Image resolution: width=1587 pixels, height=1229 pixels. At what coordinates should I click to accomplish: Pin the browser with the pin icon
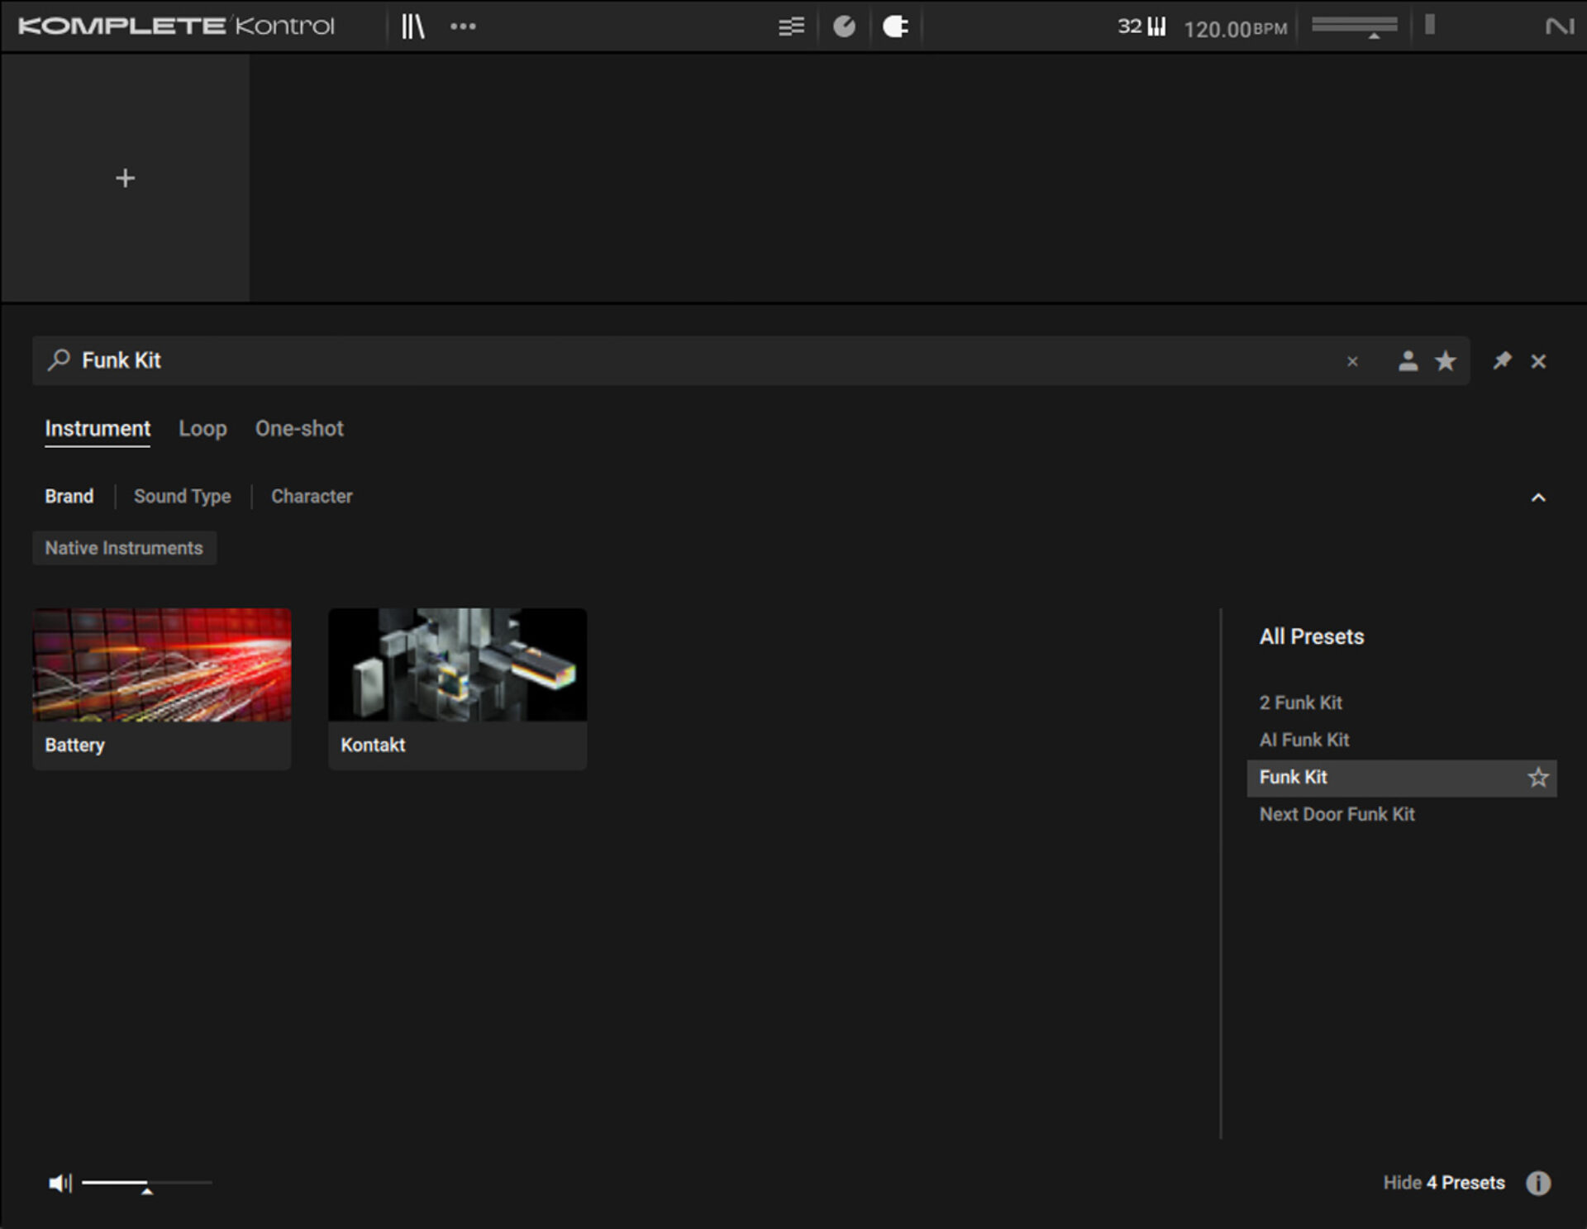pos(1502,361)
